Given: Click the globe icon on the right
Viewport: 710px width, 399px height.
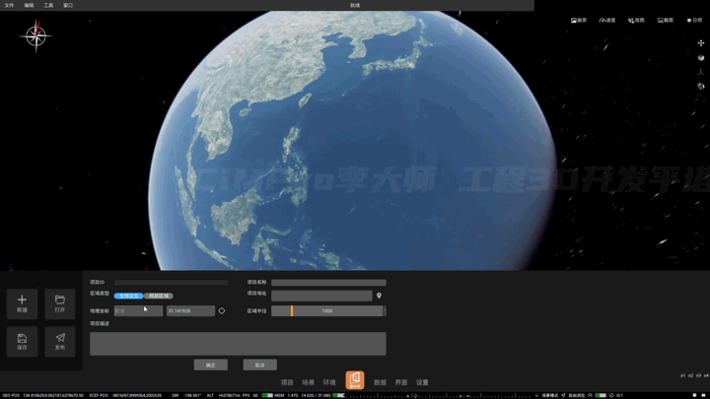Looking at the screenshot, I should click(x=701, y=86).
